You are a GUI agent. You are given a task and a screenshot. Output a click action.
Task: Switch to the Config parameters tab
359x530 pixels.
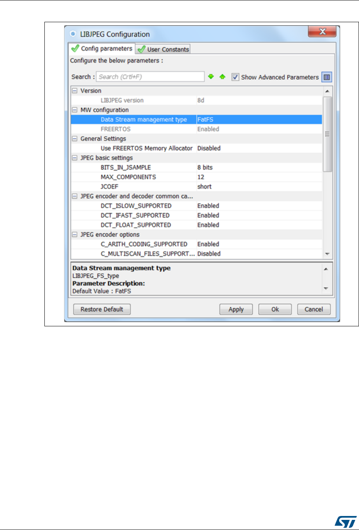(102, 49)
